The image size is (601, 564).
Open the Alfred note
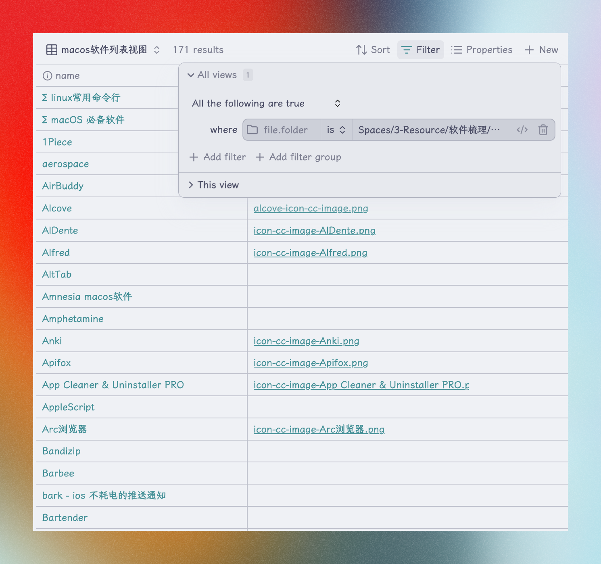tap(56, 253)
